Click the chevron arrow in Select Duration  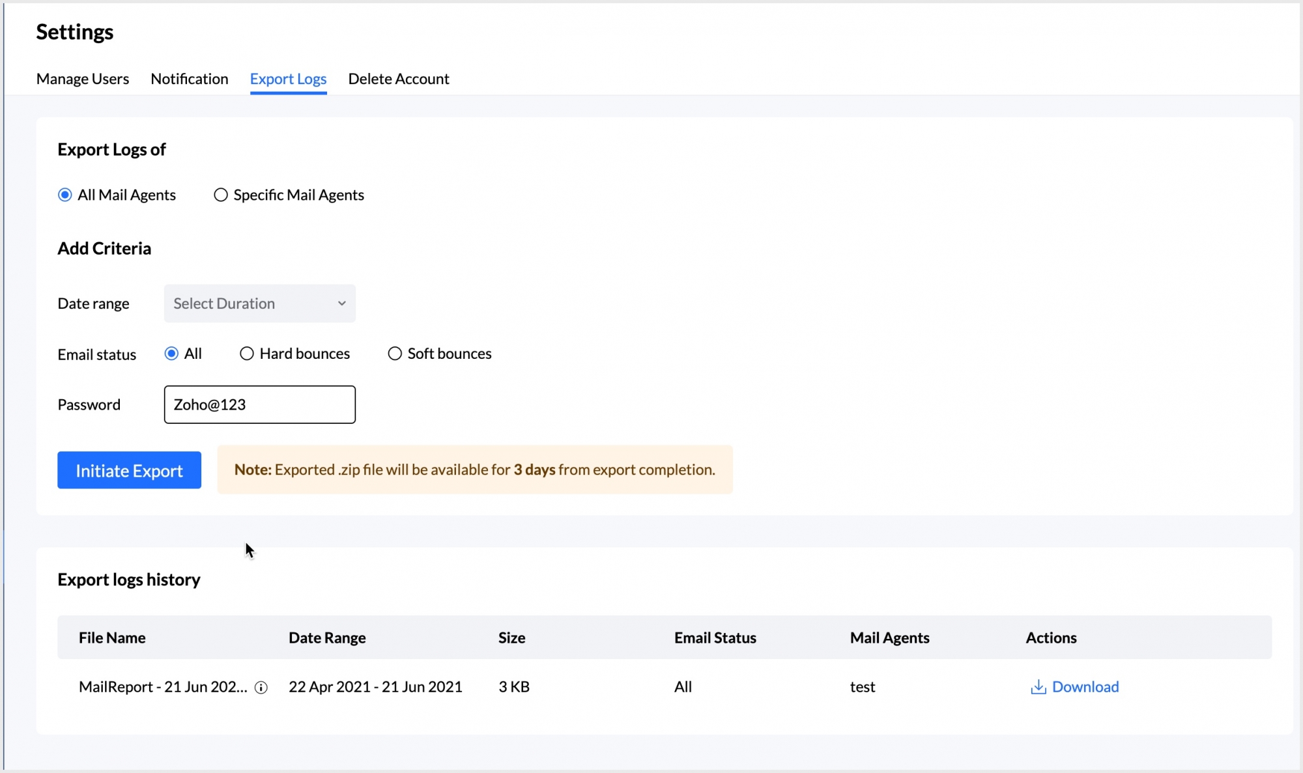(x=341, y=303)
